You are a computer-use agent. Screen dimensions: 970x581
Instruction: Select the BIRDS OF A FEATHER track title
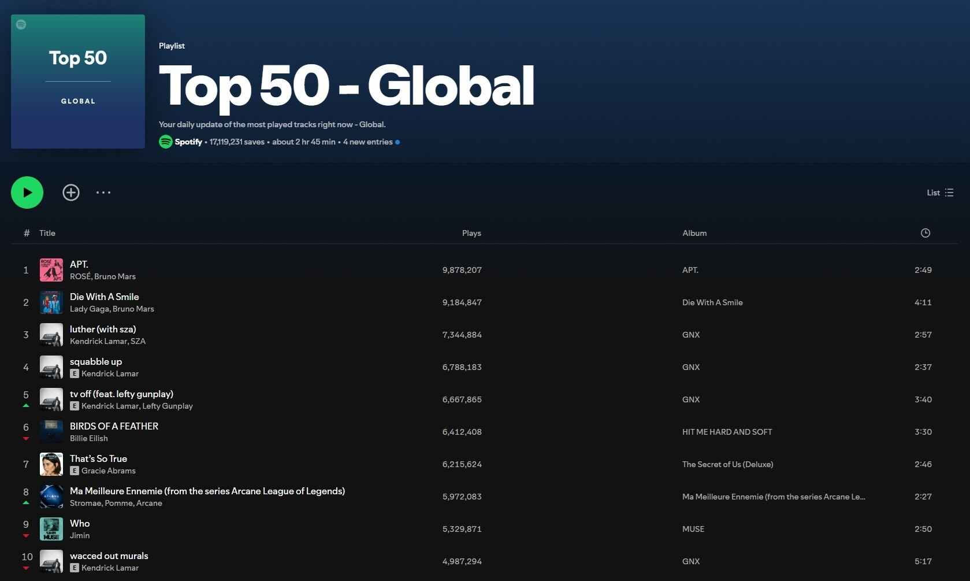point(114,426)
